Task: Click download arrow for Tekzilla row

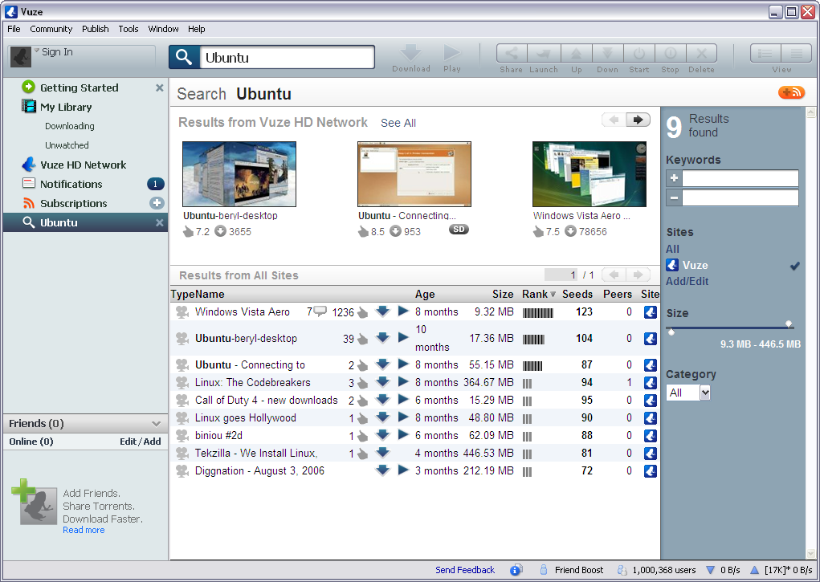Action: click(383, 452)
